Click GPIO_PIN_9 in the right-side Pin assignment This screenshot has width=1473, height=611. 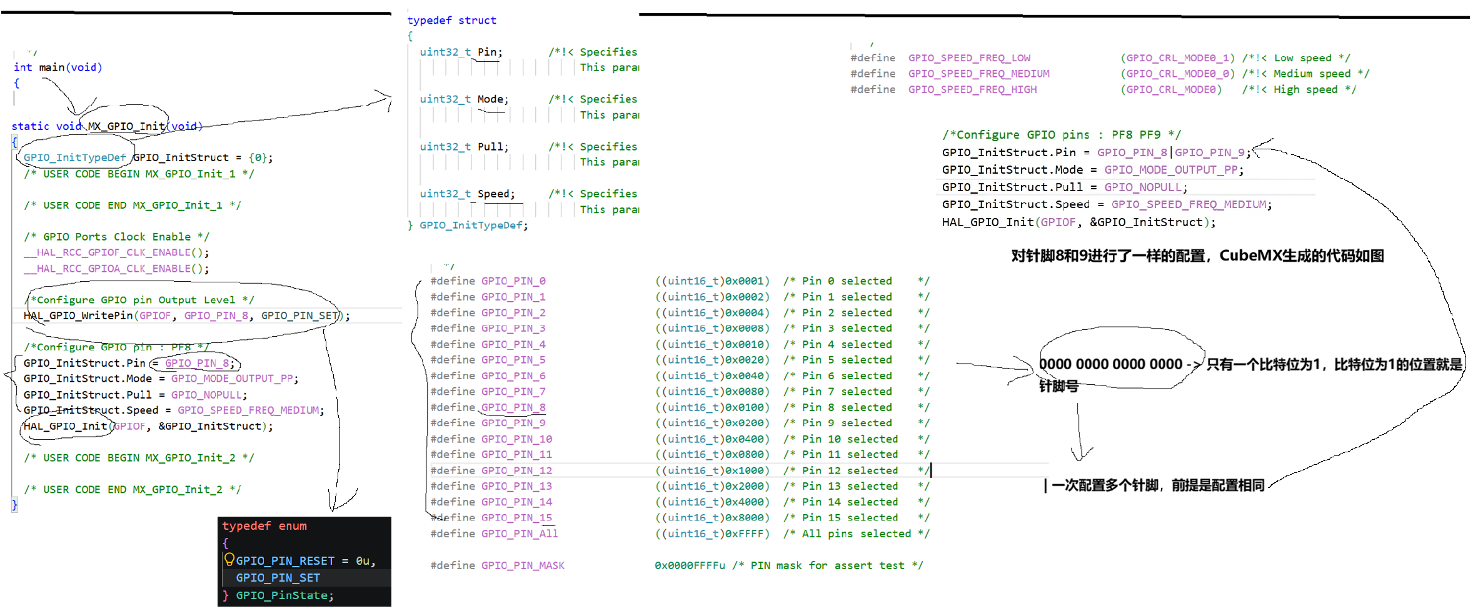[1210, 152]
